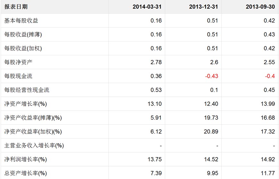279x179 pixels.
Task: Click the 主营业务收入增长率(%) row label
Action: pyautogui.click(x=34, y=146)
